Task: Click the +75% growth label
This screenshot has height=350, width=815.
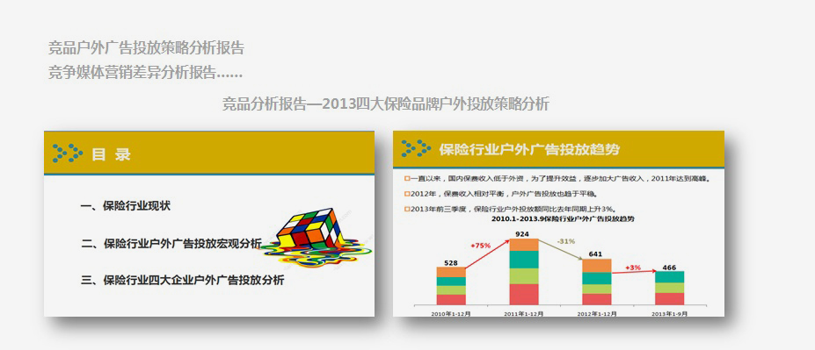Action: pyautogui.click(x=480, y=246)
